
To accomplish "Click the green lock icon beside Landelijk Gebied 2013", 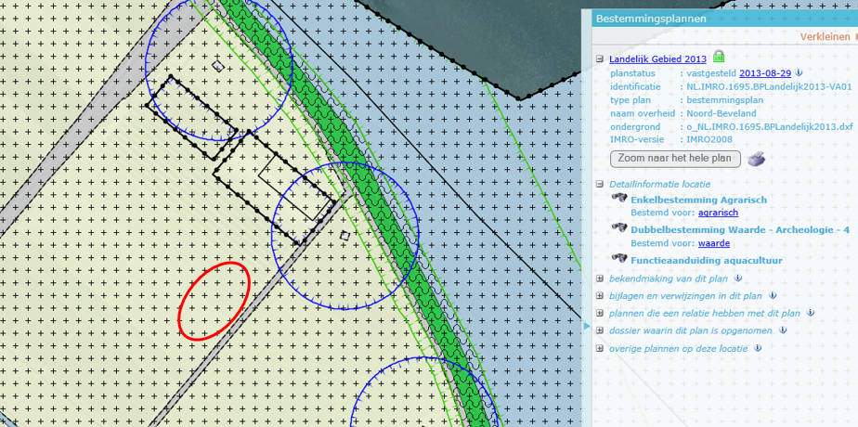I will [719, 57].
